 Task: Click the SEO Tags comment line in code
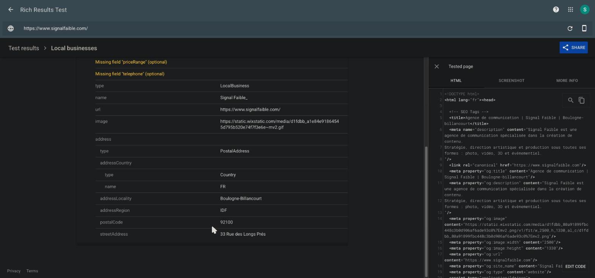pyautogui.click(x=469, y=112)
